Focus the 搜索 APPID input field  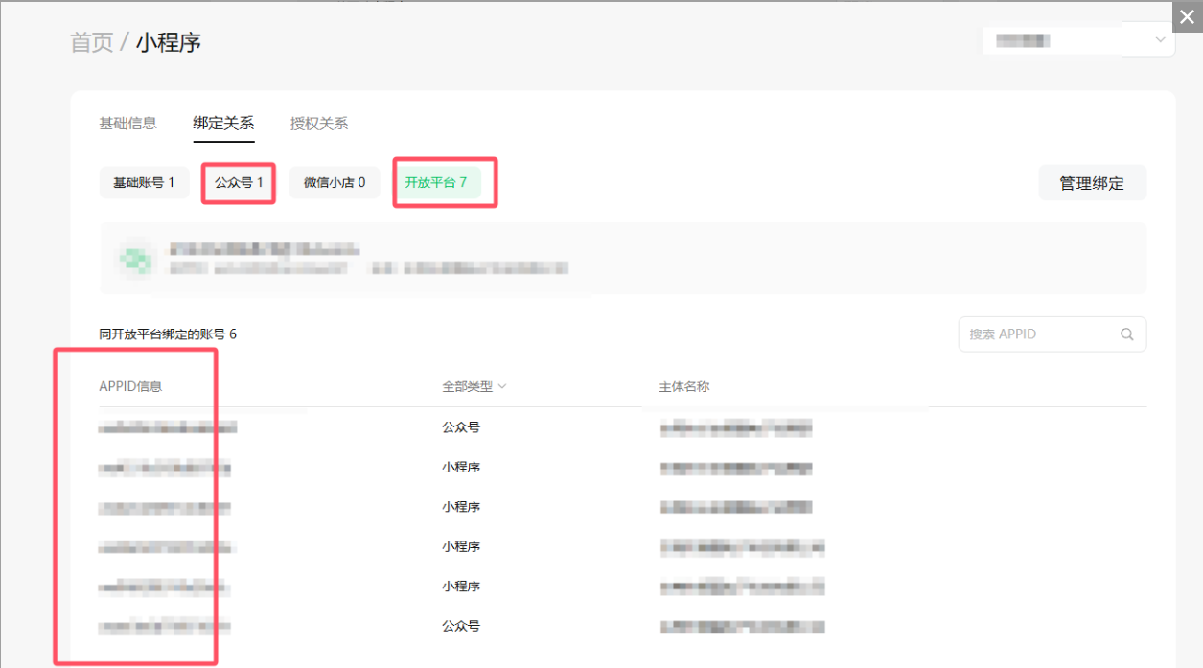click(x=1053, y=334)
